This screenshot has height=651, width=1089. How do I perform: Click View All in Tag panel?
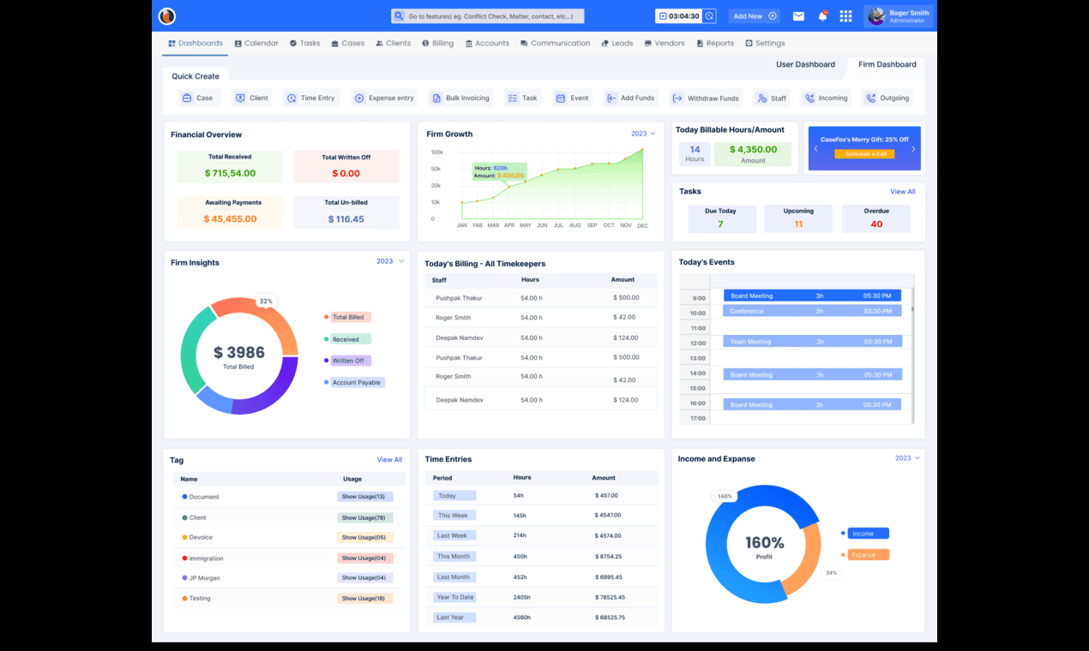(x=389, y=460)
